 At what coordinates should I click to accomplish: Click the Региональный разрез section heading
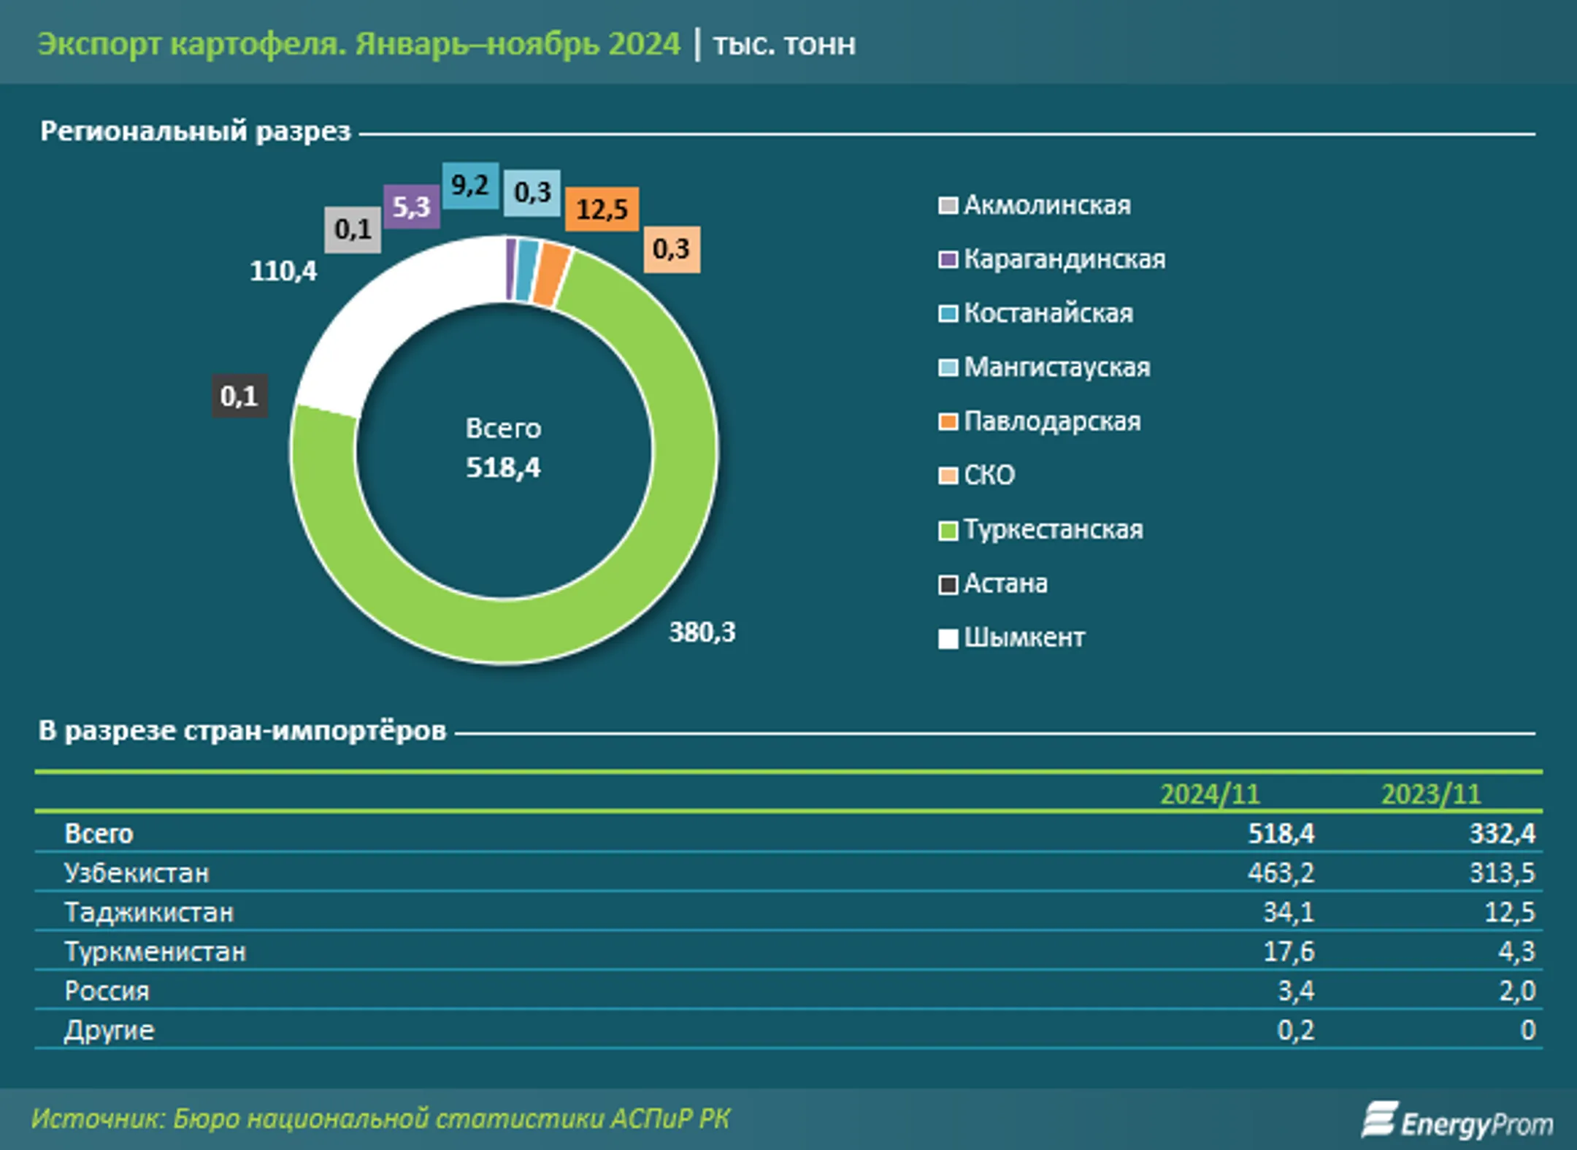point(196,131)
